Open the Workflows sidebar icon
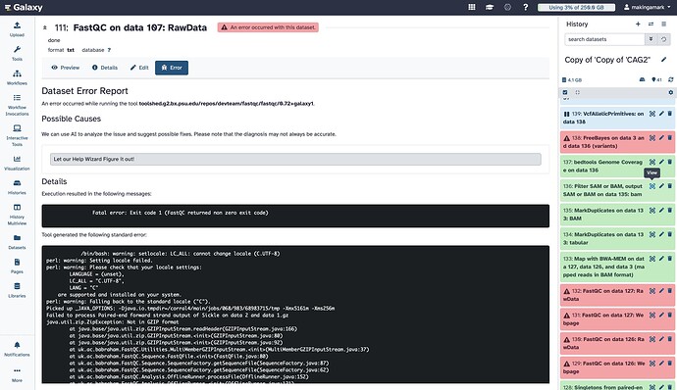 coord(17,77)
